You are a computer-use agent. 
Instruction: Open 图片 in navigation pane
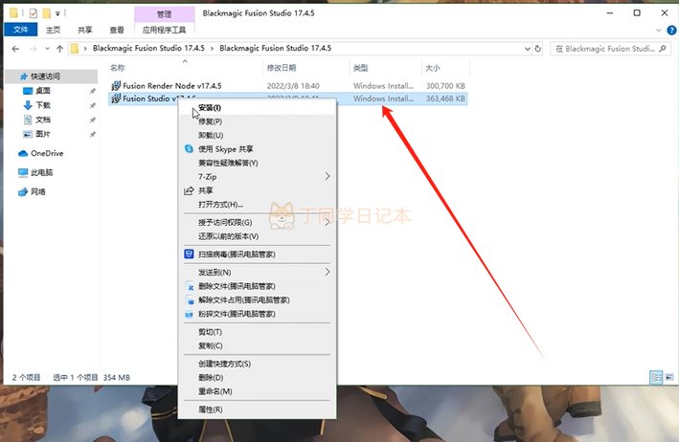42,134
